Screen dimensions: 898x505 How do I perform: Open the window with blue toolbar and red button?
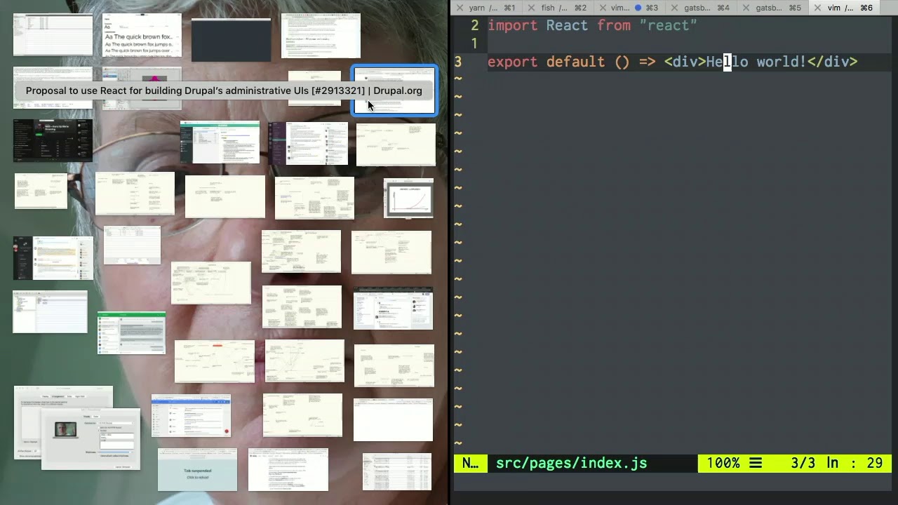pos(191,416)
